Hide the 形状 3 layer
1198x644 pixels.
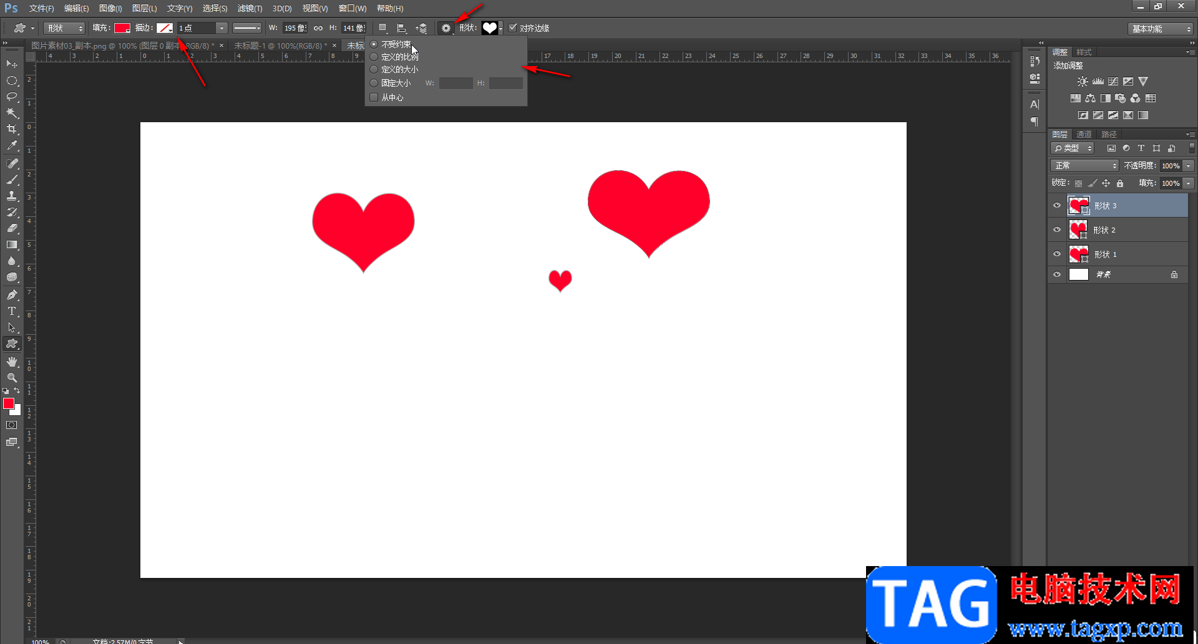tap(1057, 206)
